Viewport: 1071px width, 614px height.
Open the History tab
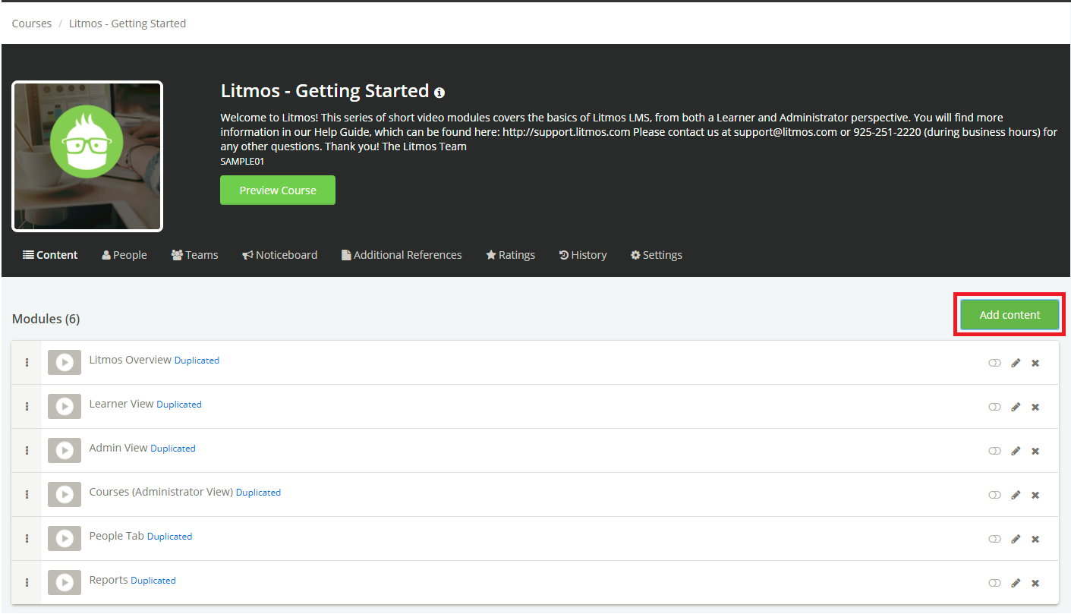pyautogui.click(x=583, y=255)
